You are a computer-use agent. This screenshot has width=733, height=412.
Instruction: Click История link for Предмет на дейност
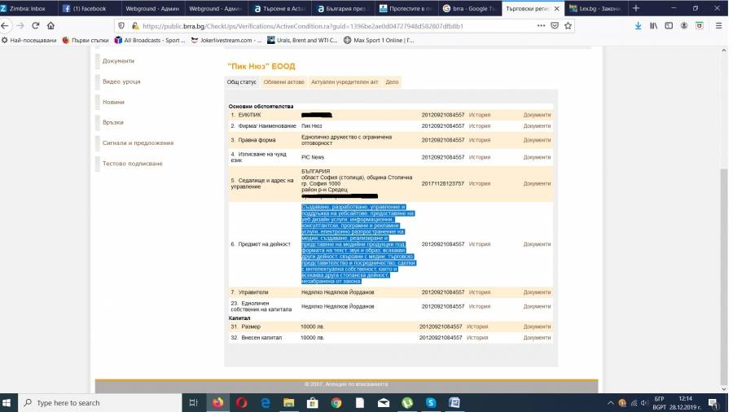[x=479, y=244]
